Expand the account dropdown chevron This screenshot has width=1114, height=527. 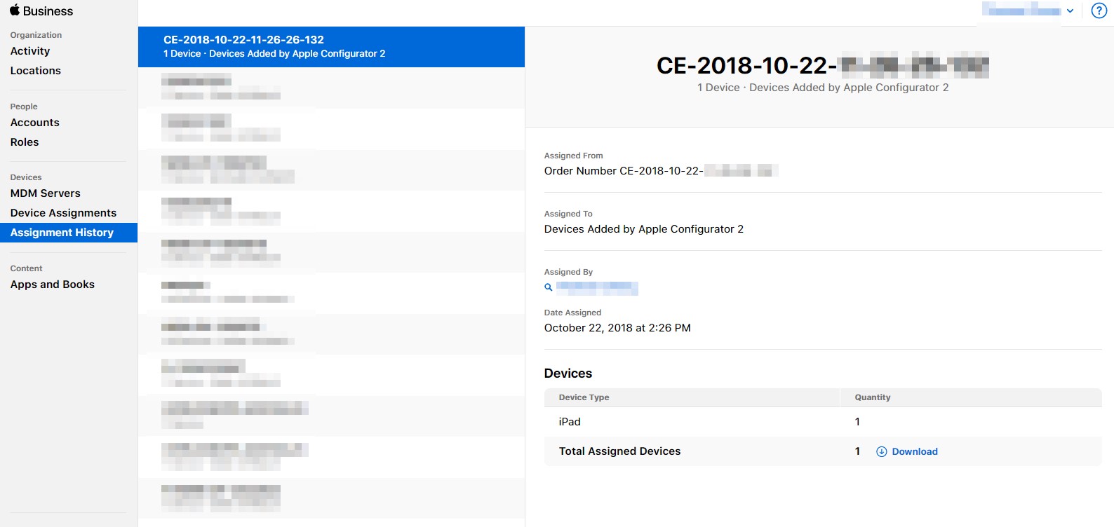(x=1070, y=11)
